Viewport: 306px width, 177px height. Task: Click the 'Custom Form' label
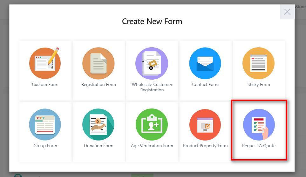tap(45, 84)
